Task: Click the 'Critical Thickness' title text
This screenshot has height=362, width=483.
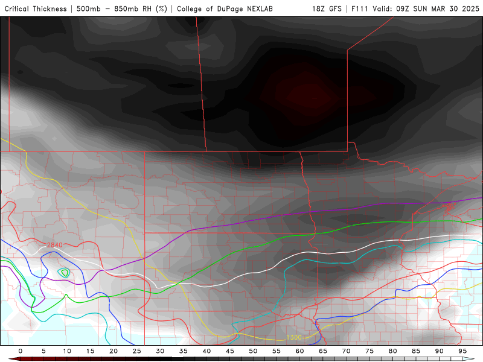Action: click(x=36, y=8)
